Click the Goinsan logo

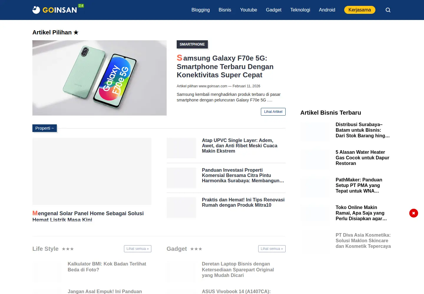coord(55,10)
